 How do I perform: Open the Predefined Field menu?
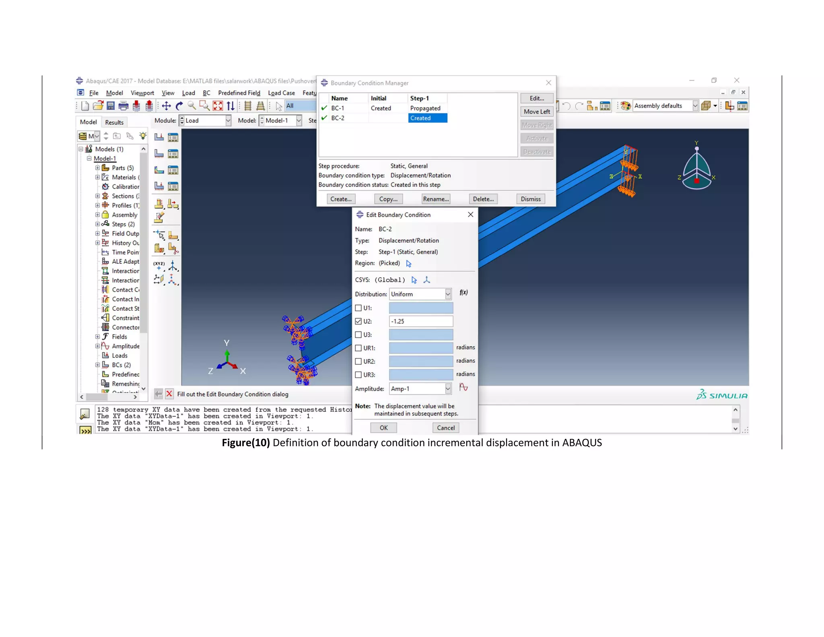(239, 93)
